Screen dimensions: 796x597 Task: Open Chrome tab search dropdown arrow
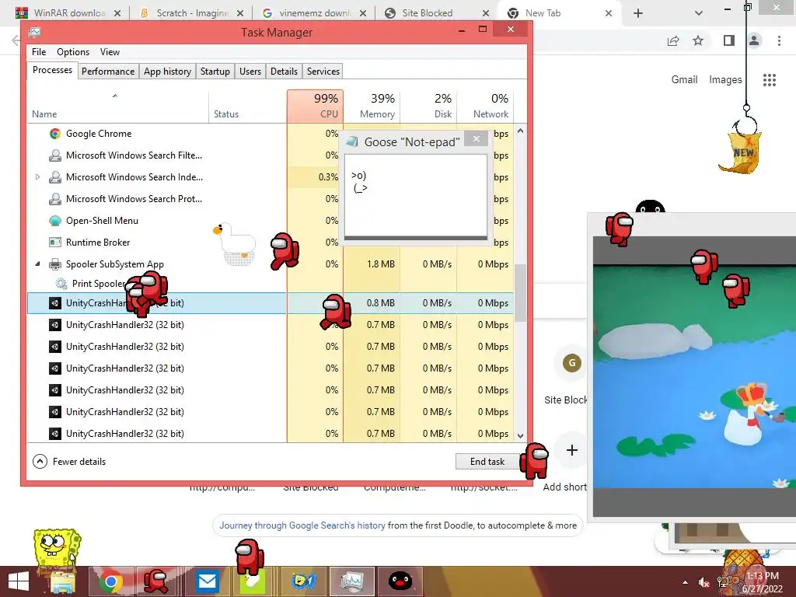pyautogui.click(x=699, y=13)
